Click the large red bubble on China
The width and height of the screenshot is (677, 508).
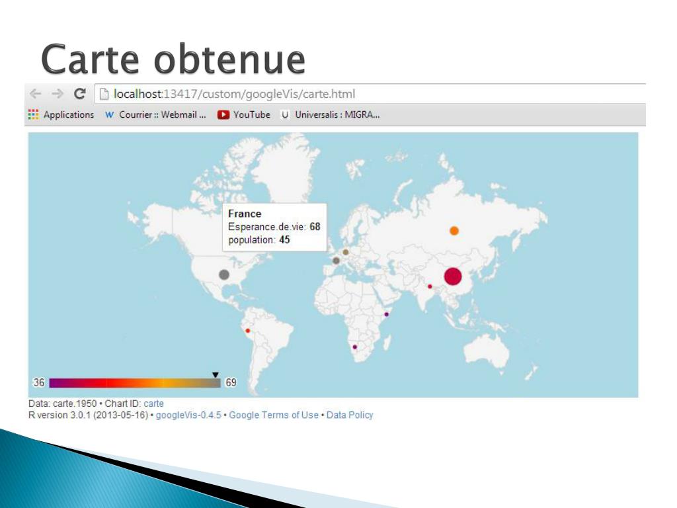pos(453,276)
